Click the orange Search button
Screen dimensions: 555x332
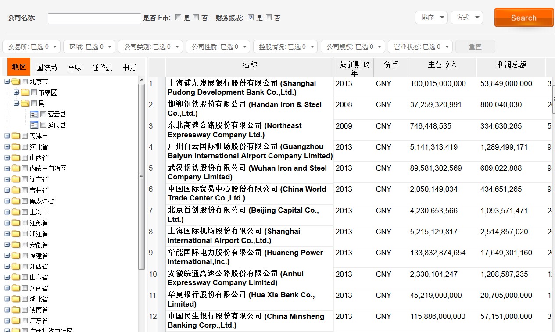pos(524,18)
